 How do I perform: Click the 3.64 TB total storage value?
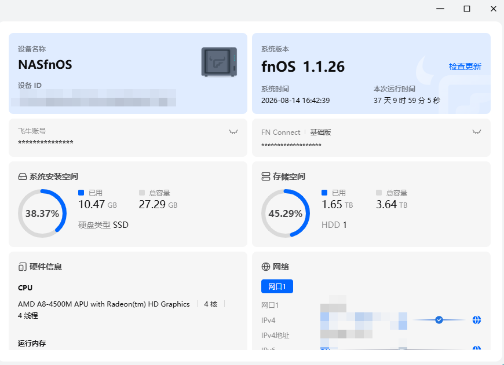click(x=392, y=205)
